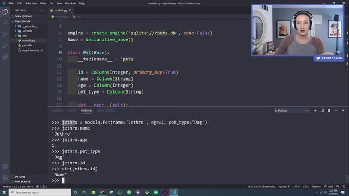Expand the Open Editors section
Screen dimensions: 349x196
coord(29,16)
